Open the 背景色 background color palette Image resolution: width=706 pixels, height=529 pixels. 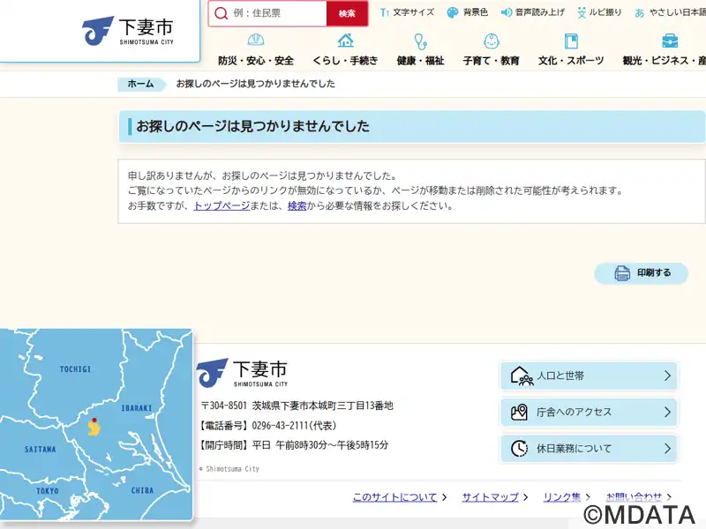[468, 13]
